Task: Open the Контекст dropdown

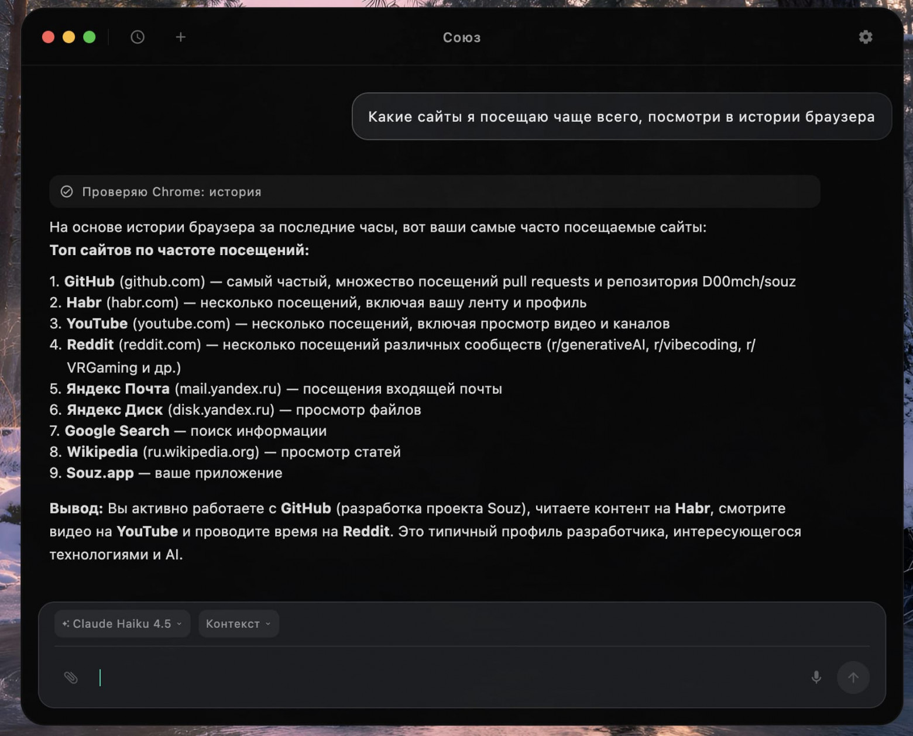Action: pyautogui.click(x=234, y=623)
